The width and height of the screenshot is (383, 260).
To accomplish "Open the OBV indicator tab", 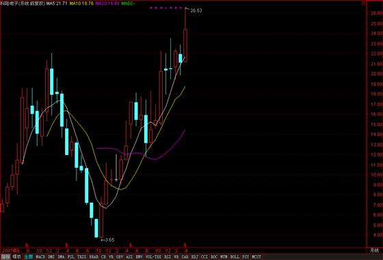I will coord(120,257).
